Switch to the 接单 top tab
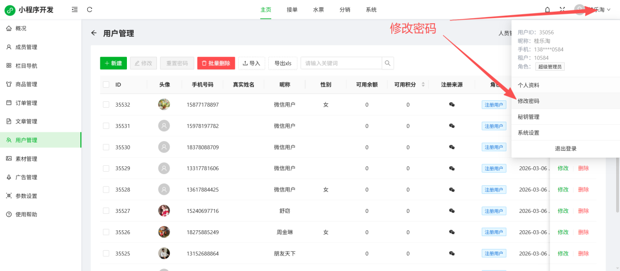Image resolution: width=620 pixels, height=271 pixels. 292,10
